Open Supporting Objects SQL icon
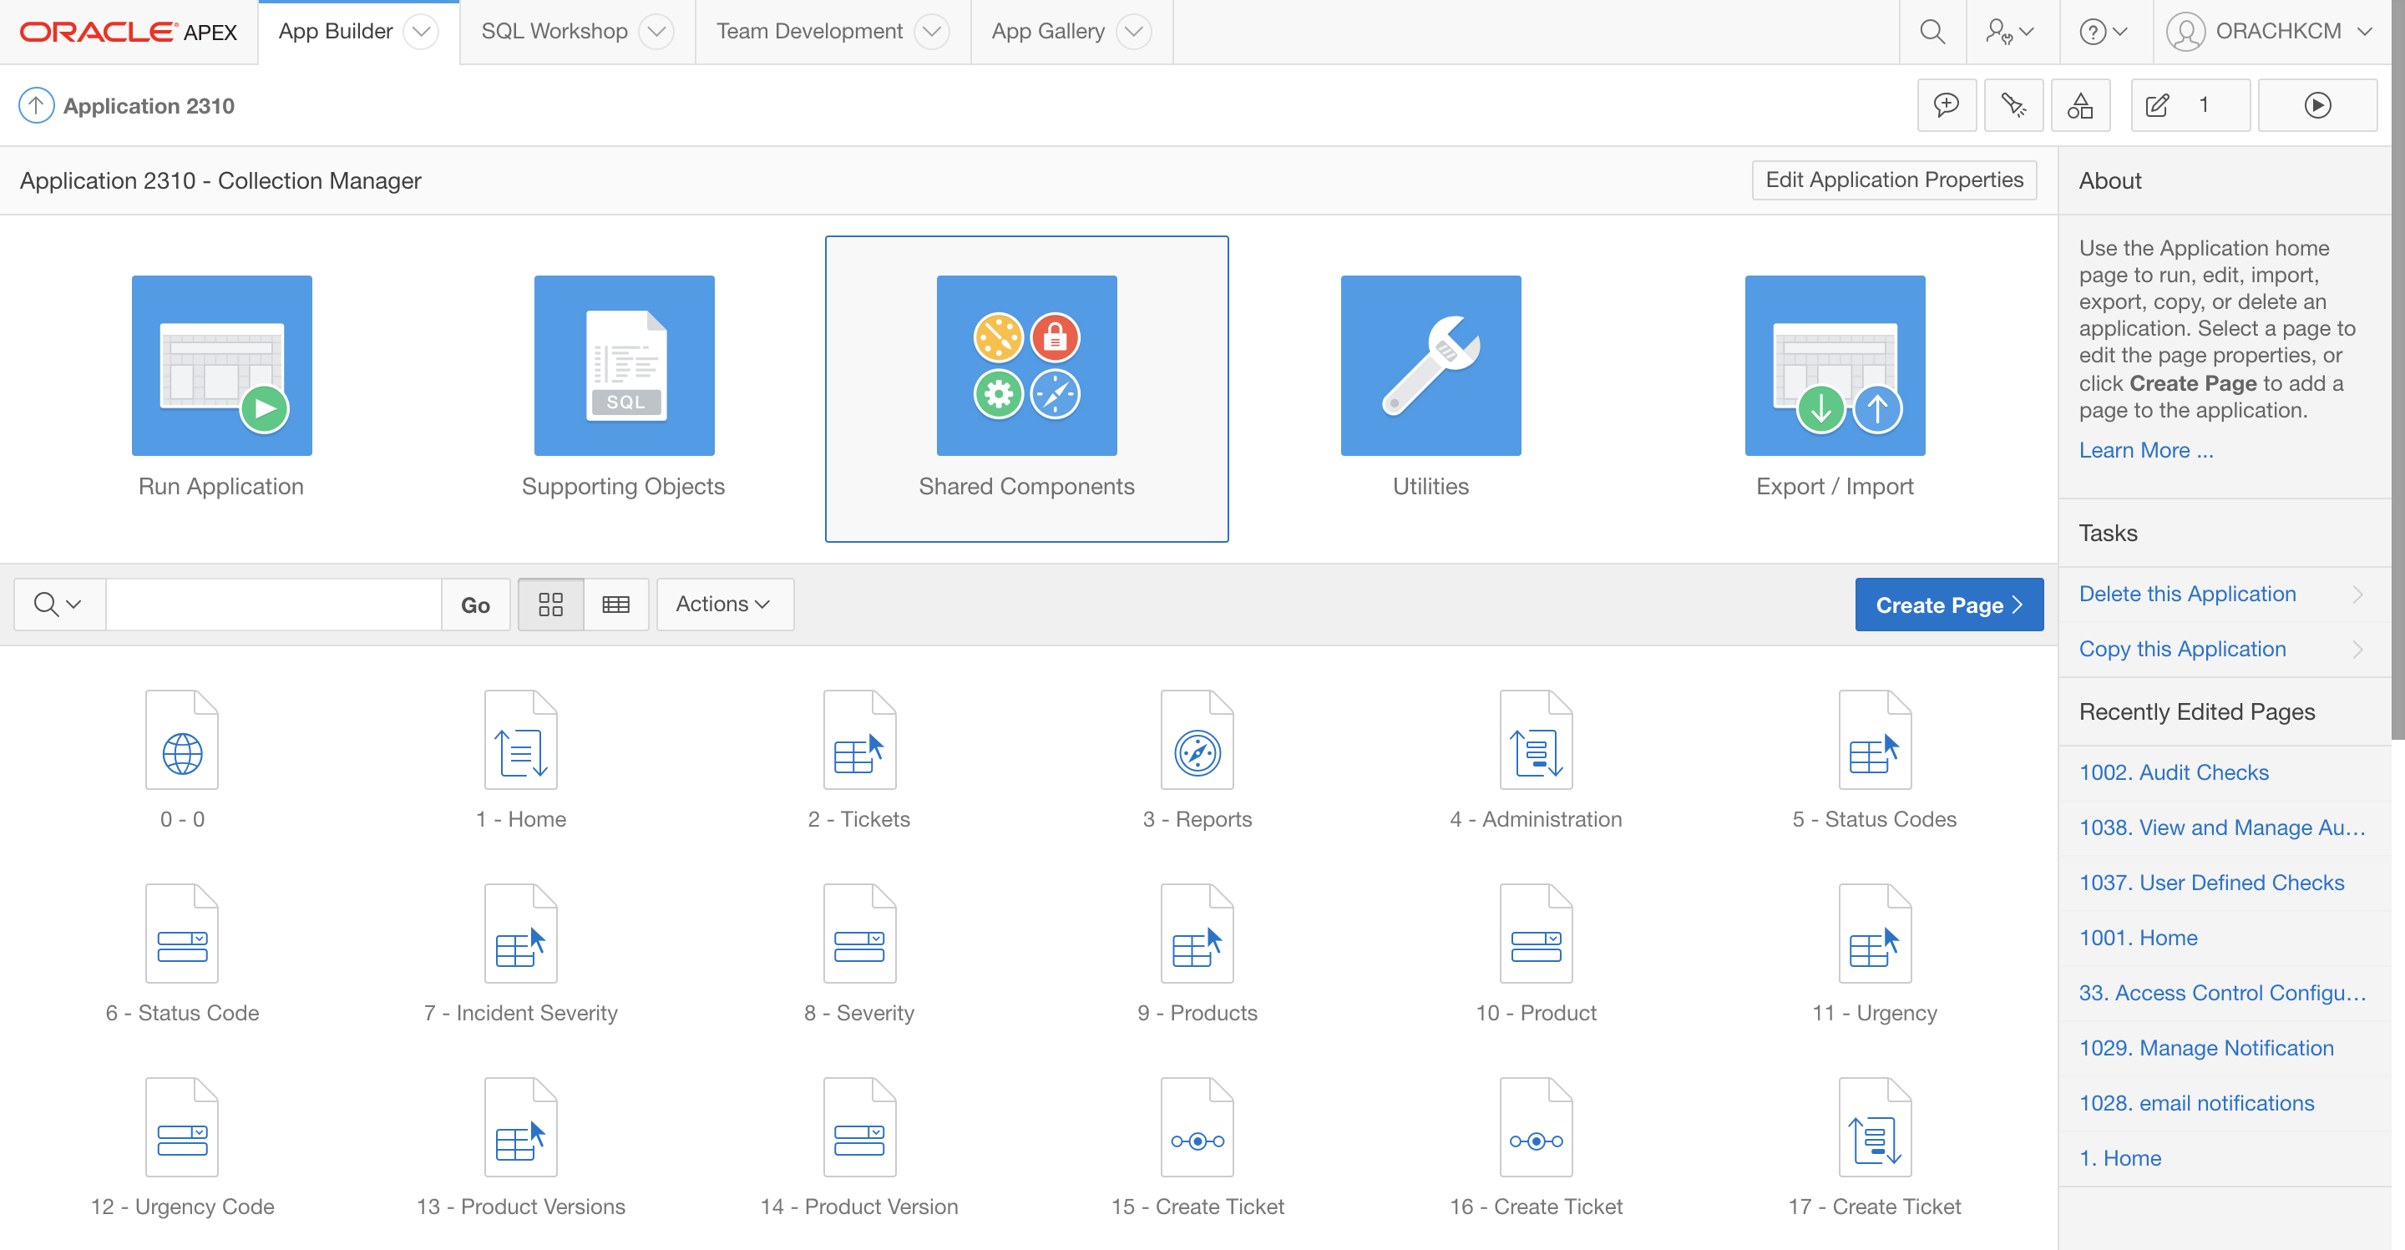 coord(624,365)
